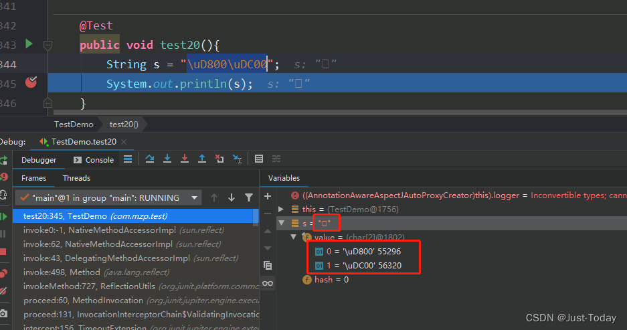The image size is (627, 330).
Task: Open test20() breadcrumb
Action: [124, 125]
